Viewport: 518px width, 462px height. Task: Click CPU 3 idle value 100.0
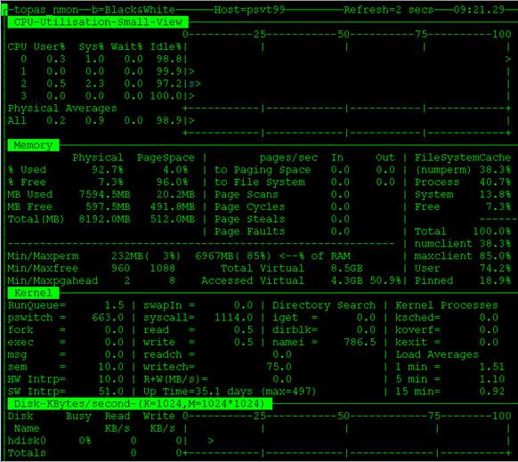coord(166,96)
